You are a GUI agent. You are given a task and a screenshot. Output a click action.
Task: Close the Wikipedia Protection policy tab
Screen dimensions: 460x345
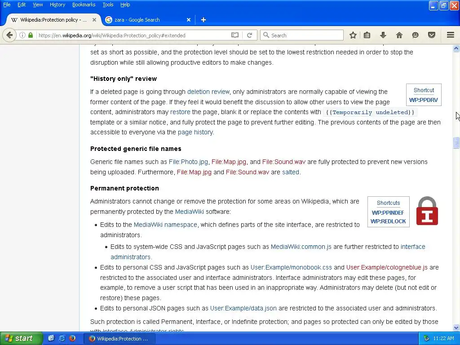pyautogui.click(x=94, y=20)
